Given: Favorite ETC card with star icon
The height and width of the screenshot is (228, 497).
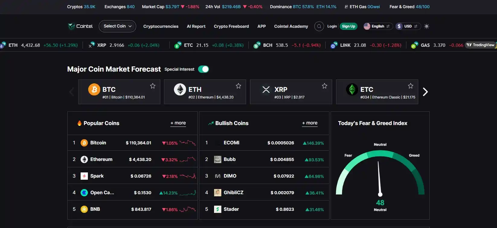Looking at the screenshot, I should coord(411,86).
